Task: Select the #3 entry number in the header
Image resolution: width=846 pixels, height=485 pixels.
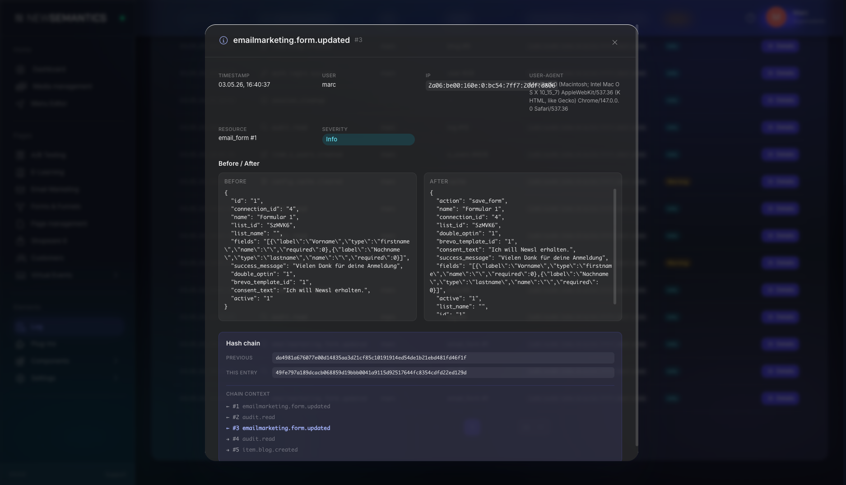Action: pos(358,40)
